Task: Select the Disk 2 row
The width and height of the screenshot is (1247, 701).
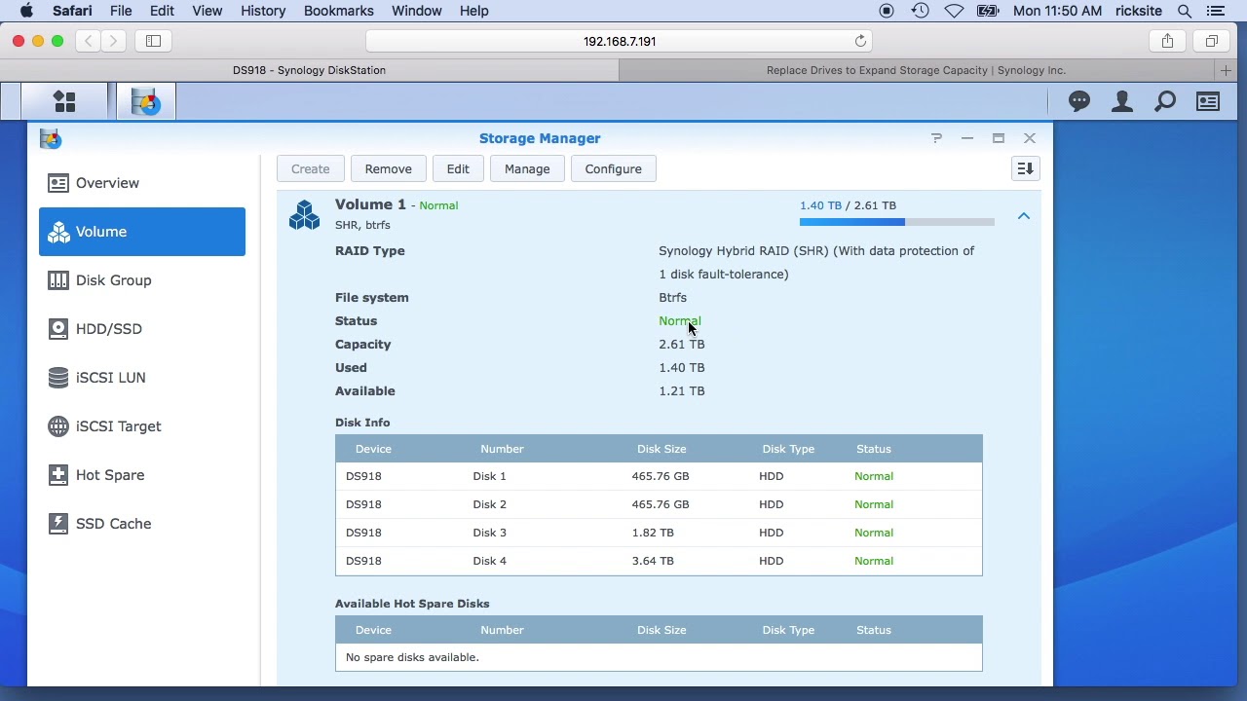Action: 659,504
